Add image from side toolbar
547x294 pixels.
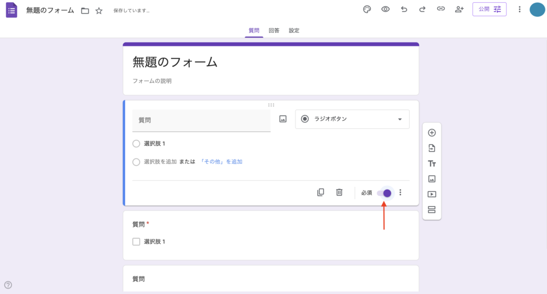click(x=432, y=179)
